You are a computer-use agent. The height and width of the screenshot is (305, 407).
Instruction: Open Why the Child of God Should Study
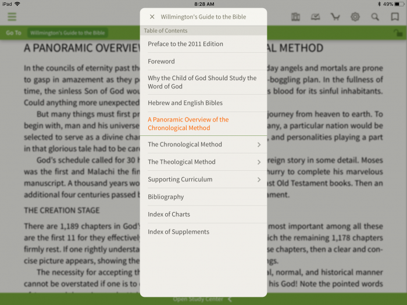[x=203, y=82]
